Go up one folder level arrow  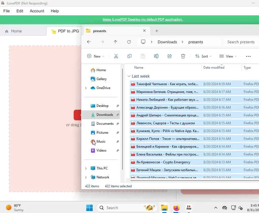coord(116,42)
